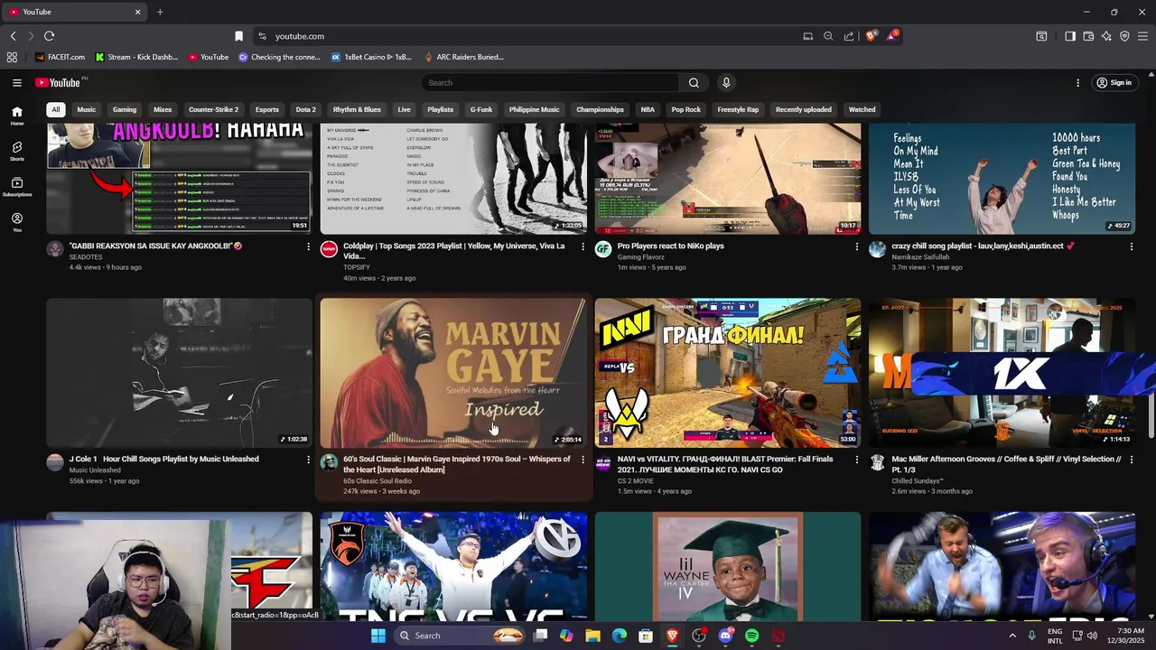Open the YouTube guide hamburger menu
1156x650 pixels.
click(17, 82)
